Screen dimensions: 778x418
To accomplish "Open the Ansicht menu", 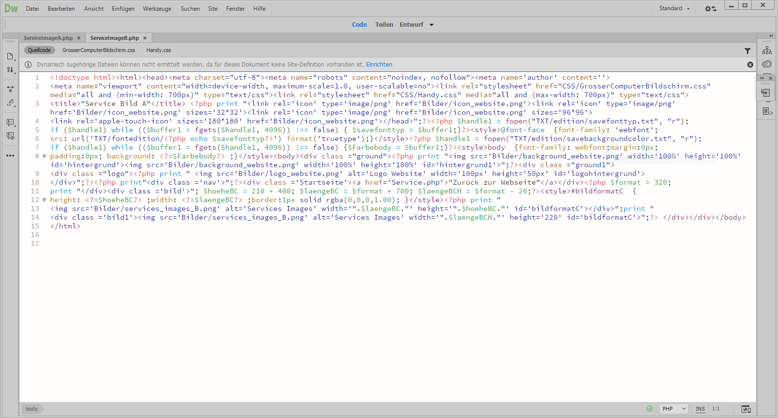I will tap(94, 9).
